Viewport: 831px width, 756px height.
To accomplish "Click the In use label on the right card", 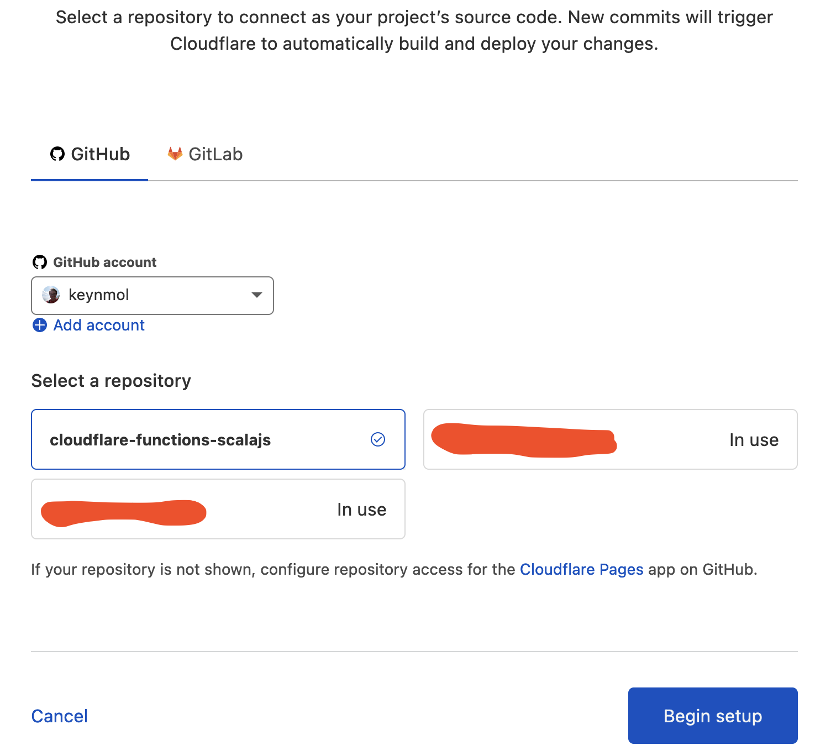I will pyautogui.click(x=754, y=440).
